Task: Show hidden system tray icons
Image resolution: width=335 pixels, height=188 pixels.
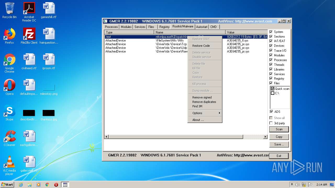Action: [292, 185]
